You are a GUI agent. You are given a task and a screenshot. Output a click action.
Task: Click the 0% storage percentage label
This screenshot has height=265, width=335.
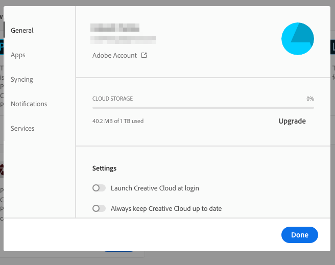point(310,99)
